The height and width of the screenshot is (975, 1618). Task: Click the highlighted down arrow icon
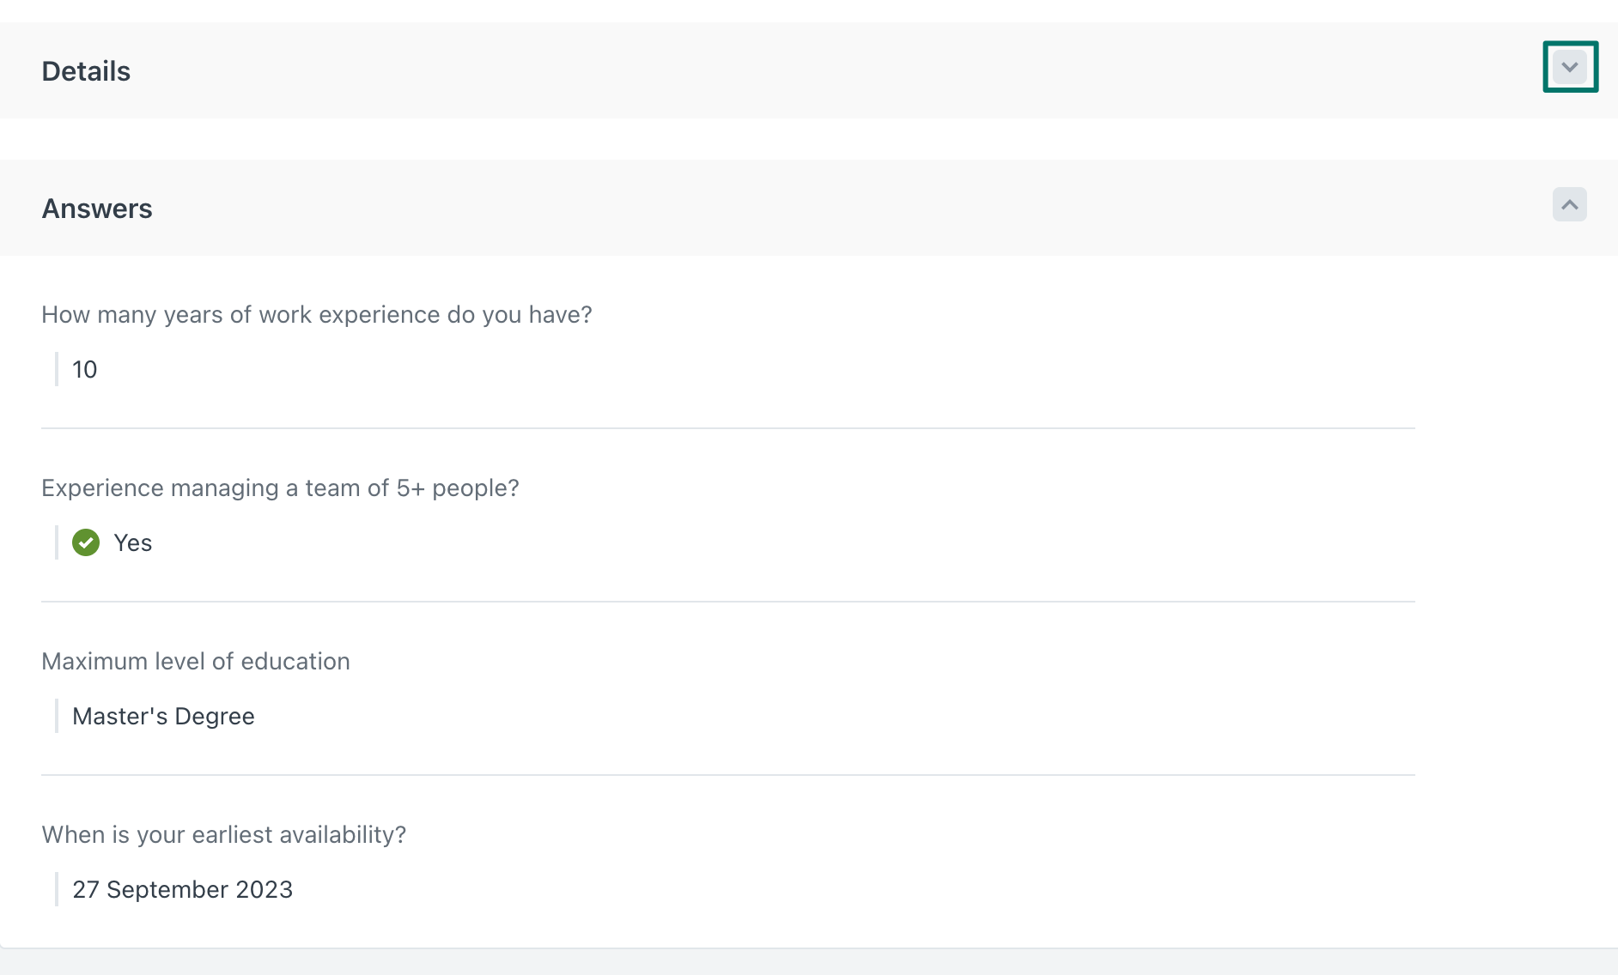(x=1571, y=67)
